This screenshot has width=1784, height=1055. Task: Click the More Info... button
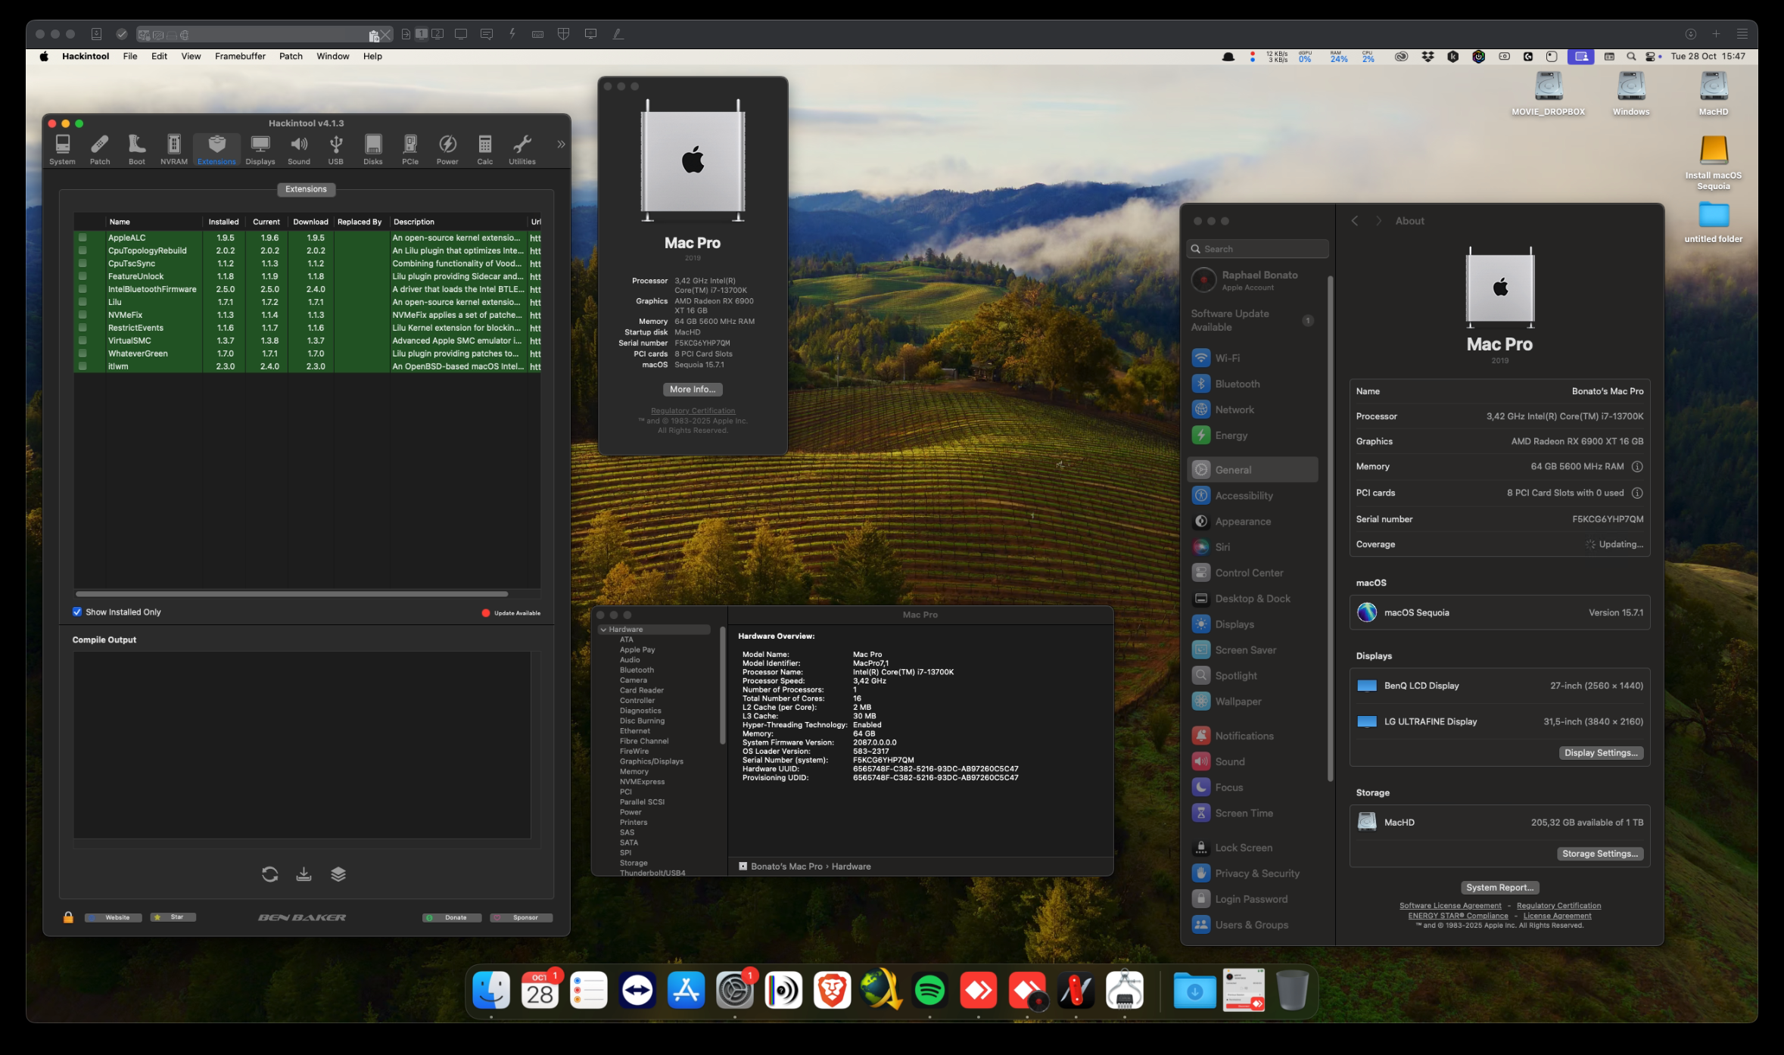pos(692,389)
